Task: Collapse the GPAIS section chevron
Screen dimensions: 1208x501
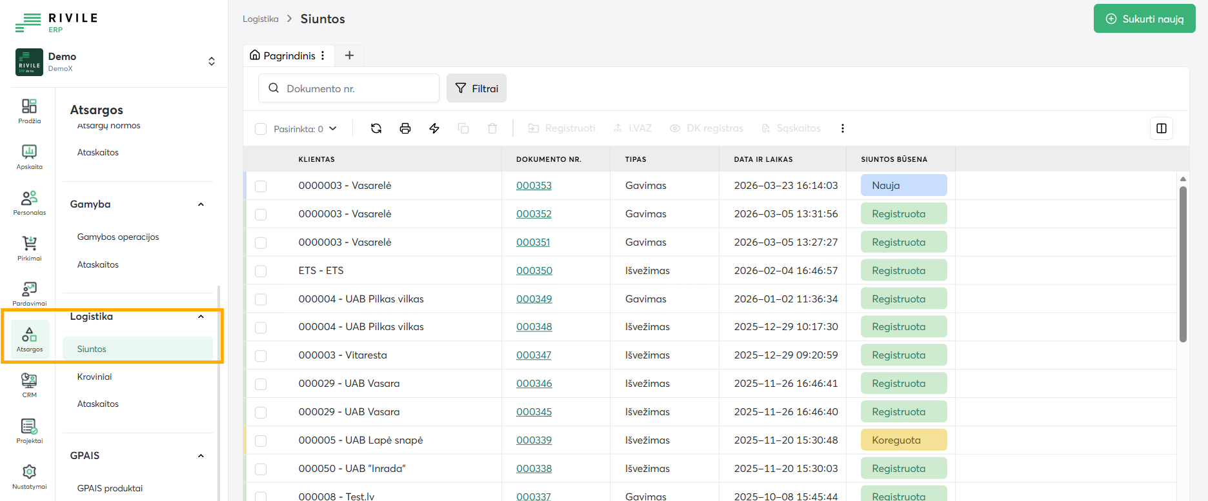Action: click(x=201, y=456)
